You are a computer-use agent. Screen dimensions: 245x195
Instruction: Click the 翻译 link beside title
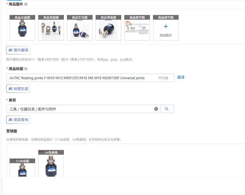181,77
